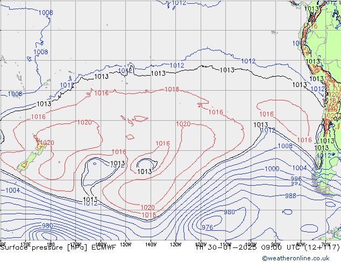Select the 1004 label near southern Chile
This screenshot has width=341, height=263.
tap(300, 168)
